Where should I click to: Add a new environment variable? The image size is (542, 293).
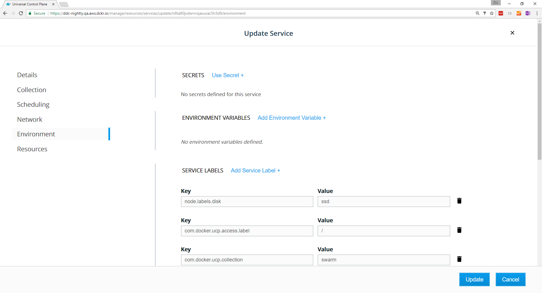(292, 118)
